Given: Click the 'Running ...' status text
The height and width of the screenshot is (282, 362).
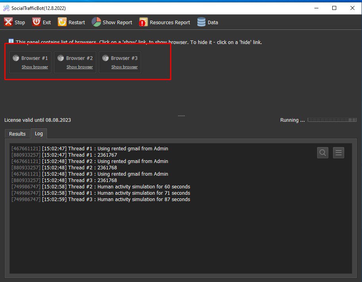Looking at the screenshot, I should tap(292, 120).
